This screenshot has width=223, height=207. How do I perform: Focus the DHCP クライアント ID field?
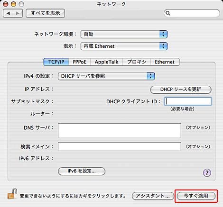click(188, 101)
